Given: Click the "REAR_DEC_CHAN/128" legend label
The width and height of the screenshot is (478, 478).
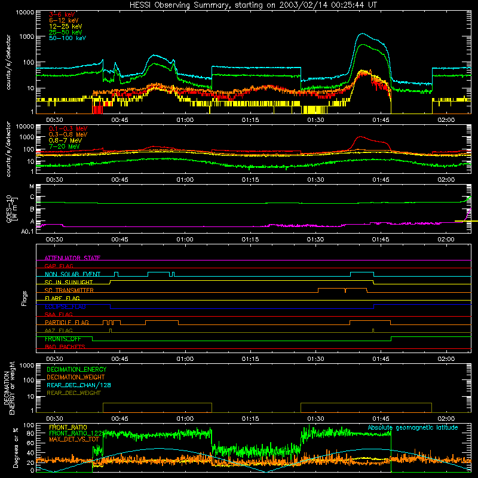Looking at the screenshot, I should click(79, 385).
